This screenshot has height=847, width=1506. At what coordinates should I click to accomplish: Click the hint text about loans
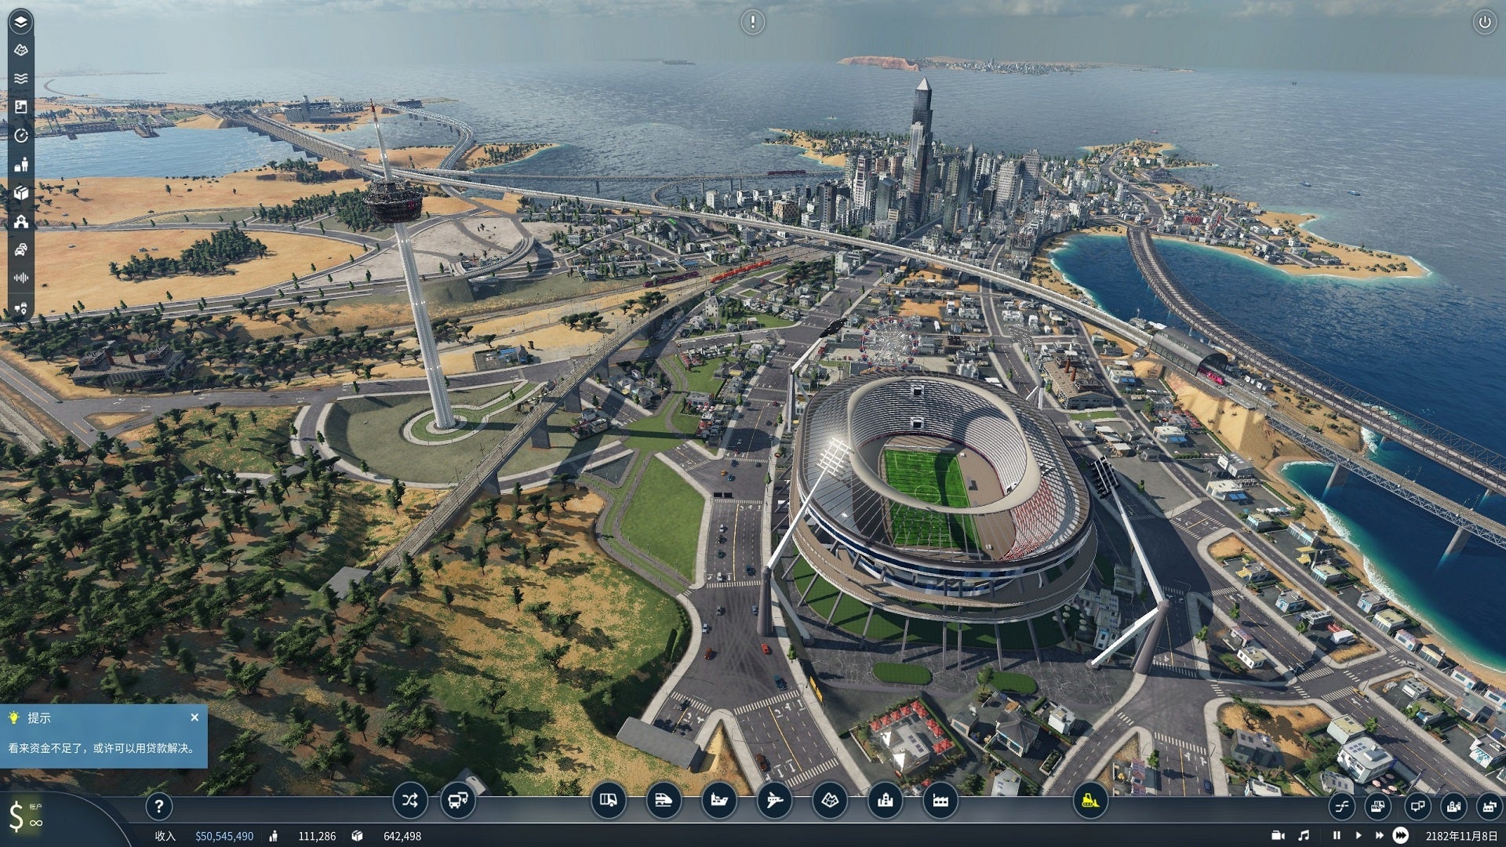coord(101,748)
